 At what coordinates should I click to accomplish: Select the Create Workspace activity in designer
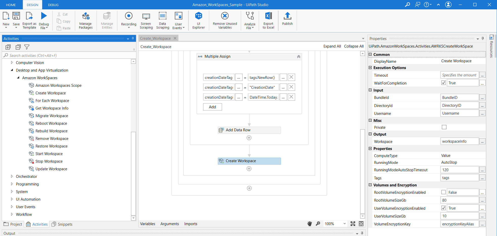pos(249,161)
